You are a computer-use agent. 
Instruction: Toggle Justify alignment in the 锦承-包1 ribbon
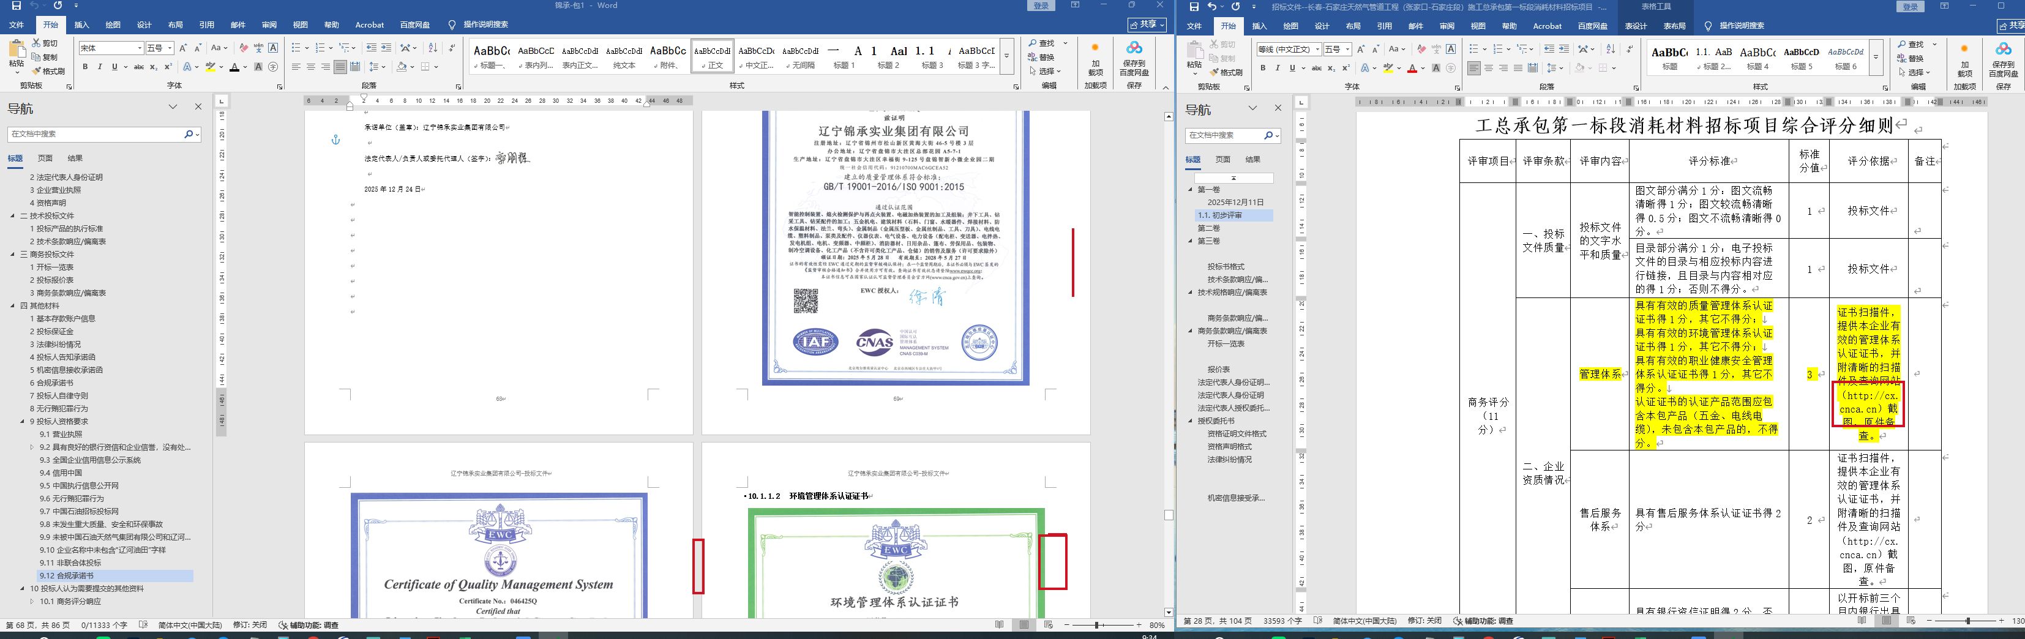coord(340,67)
